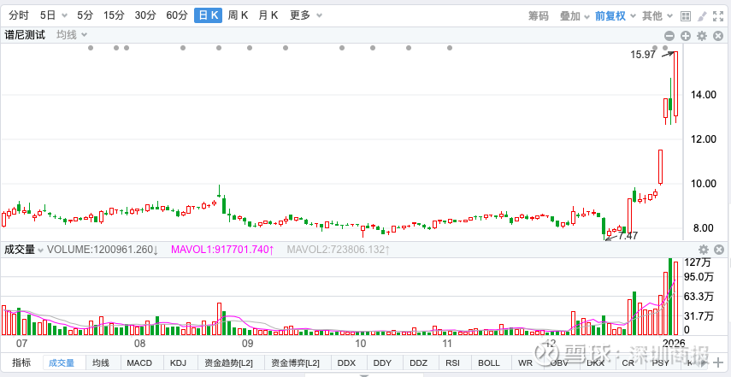The image size is (731, 377).
Task: Open main chart settings gear next to the zoom icons
Action: (x=702, y=36)
